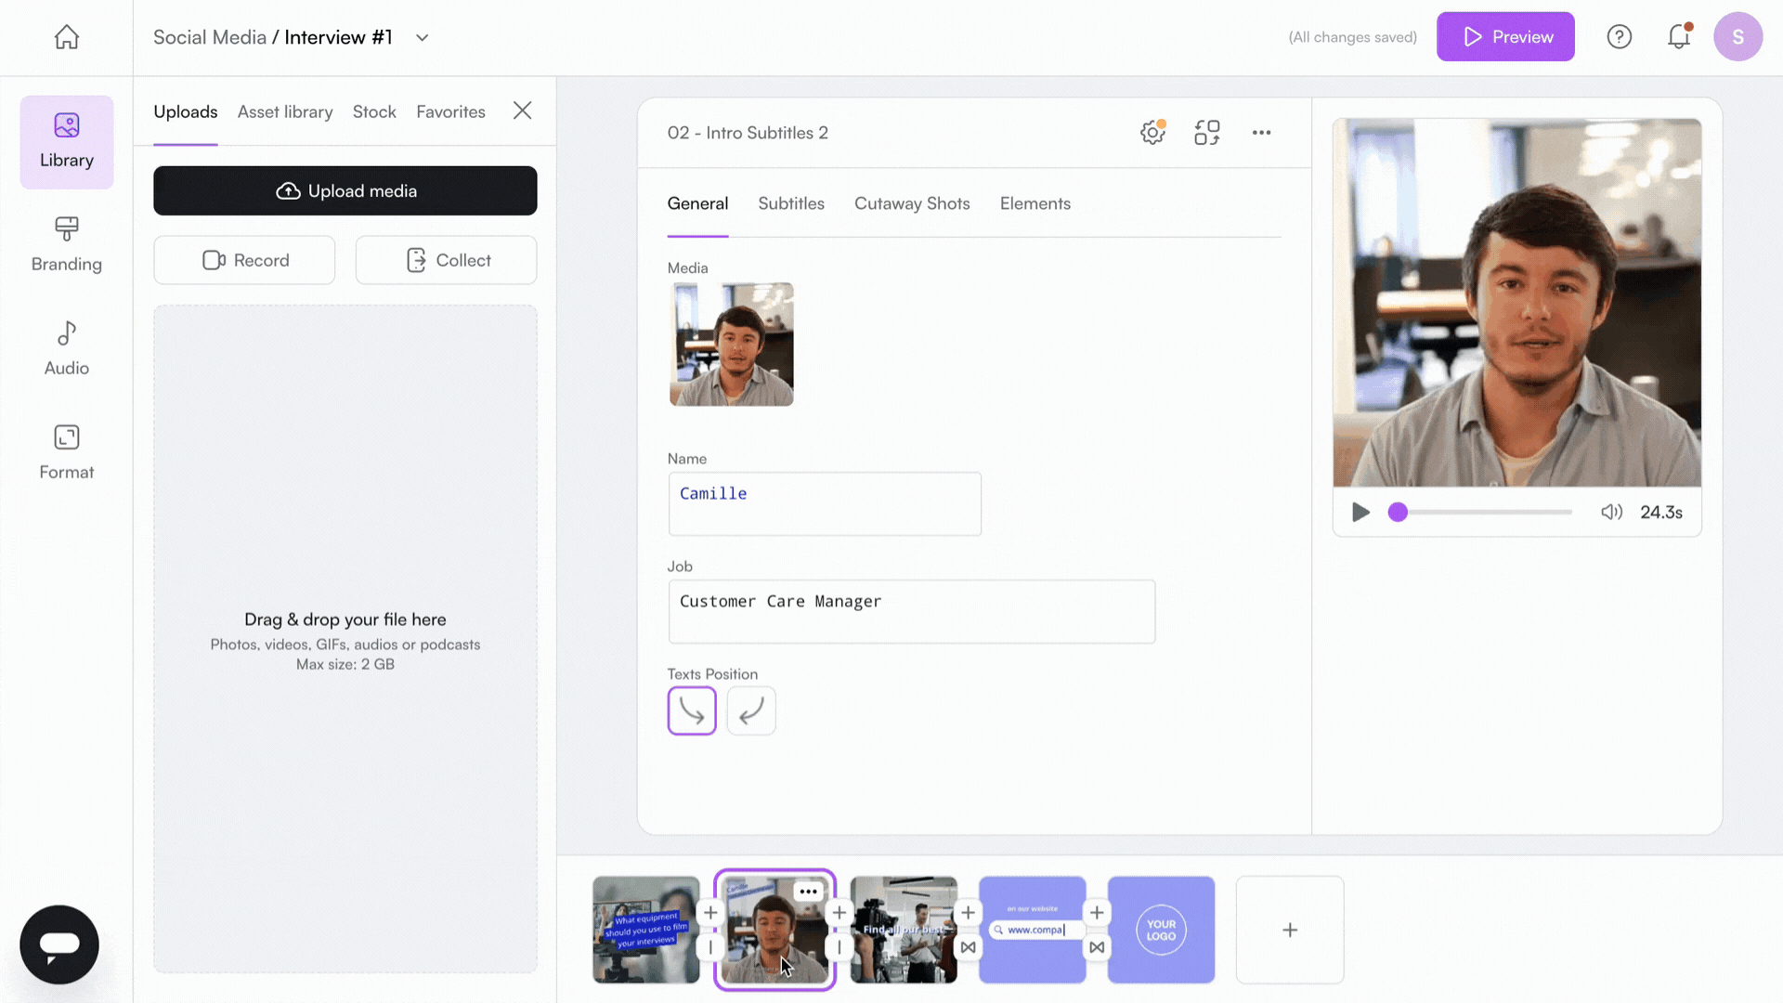Click the Subtitles tab
This screenshot has height=1003, width=1783.
pos(791,203)
